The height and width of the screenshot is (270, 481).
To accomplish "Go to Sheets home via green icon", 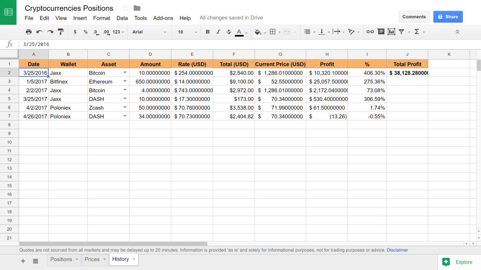I will (x=8, y=12).
